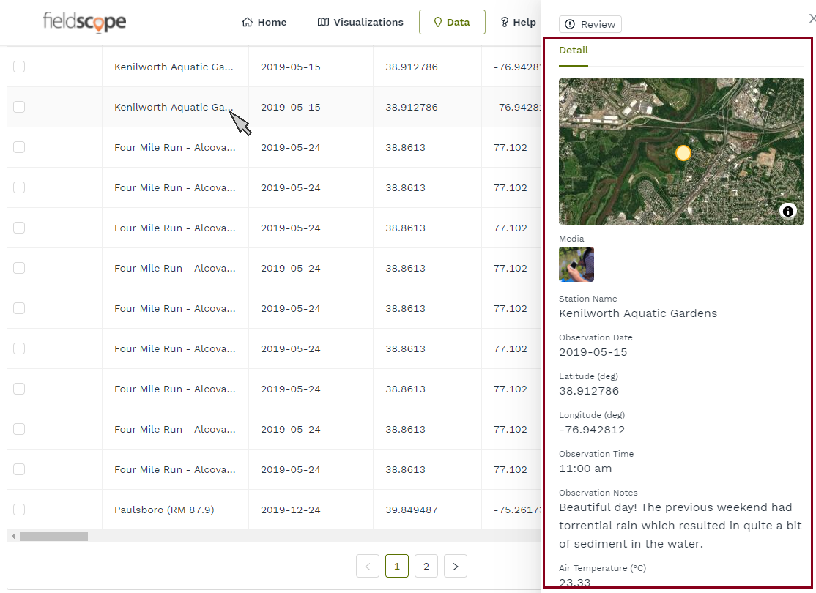Open the Home navigation item
The height and width of the screenshot is (593, 816).
(264, 22)
